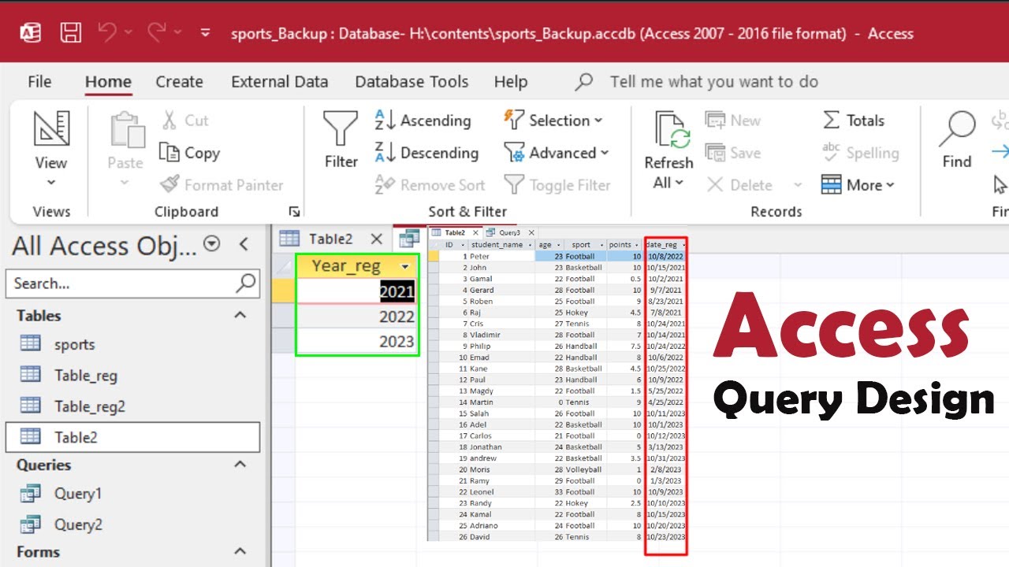The width and height of the screenshot is (1009, 567).
Task: Click the Save icon in title bar
Action: pyautogui.click(x=71, y=33)
